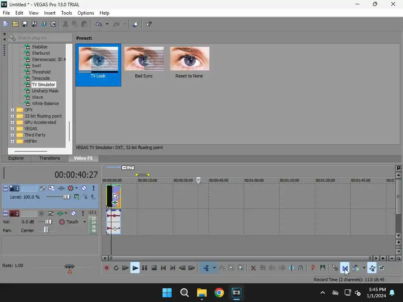Open Edit tool dropdown arrow
Image resolution: width=403 pixels, height=302 pixels.
[x=214, y=268]
